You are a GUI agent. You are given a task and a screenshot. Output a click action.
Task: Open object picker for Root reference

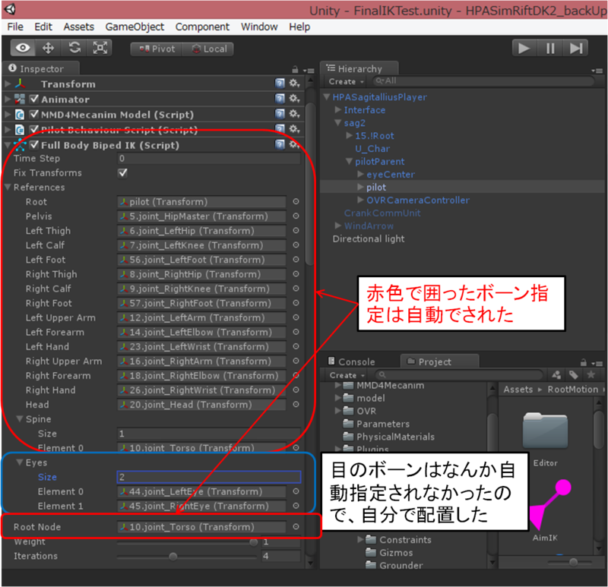[296, 201]
